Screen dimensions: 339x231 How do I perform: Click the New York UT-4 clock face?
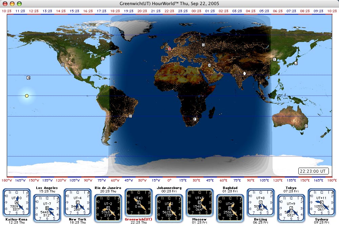[x=77, y=203]
